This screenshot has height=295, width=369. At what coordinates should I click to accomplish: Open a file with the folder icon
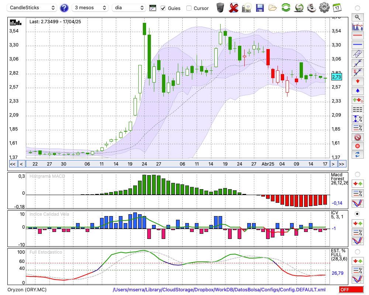(x=273, y=8)
